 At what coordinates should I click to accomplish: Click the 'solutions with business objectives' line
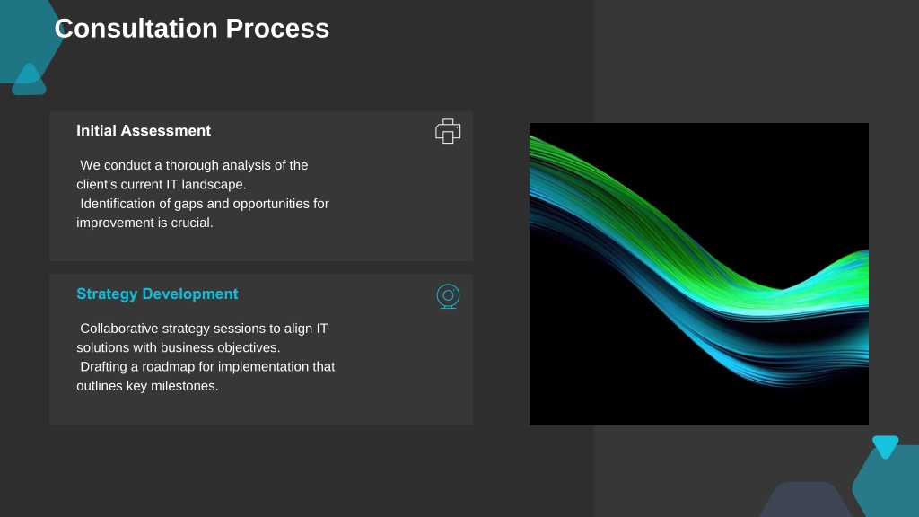coord(179,347)
